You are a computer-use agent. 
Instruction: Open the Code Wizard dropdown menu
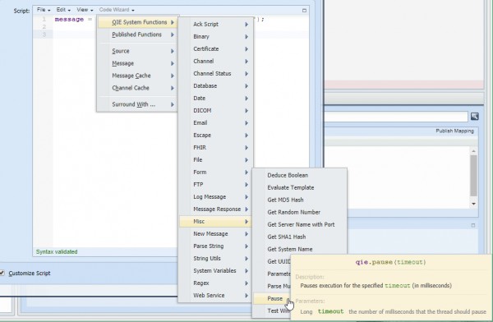[117, 10]
